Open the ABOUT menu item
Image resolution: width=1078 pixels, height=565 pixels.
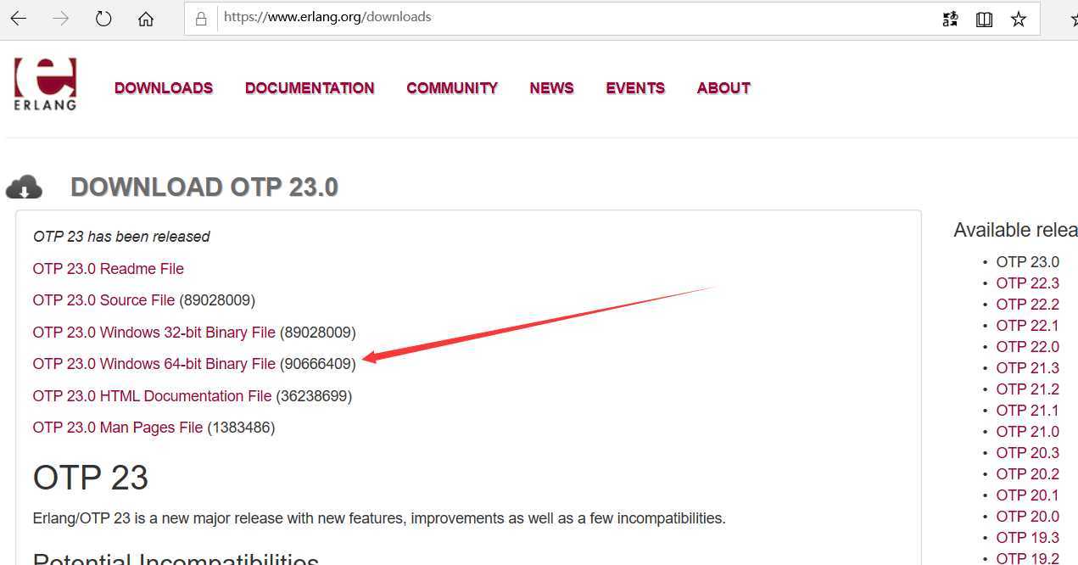[723, 88]
